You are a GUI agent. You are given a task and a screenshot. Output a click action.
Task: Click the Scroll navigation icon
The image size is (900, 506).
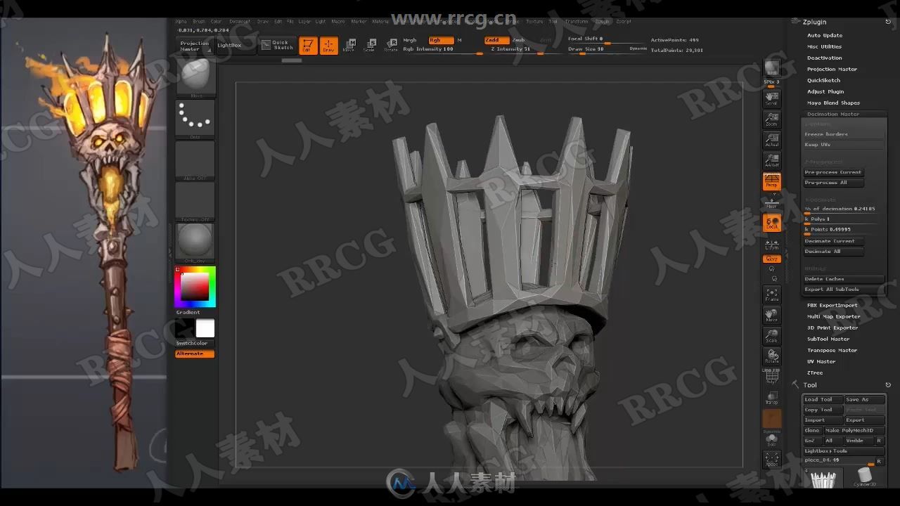(772, 98)
